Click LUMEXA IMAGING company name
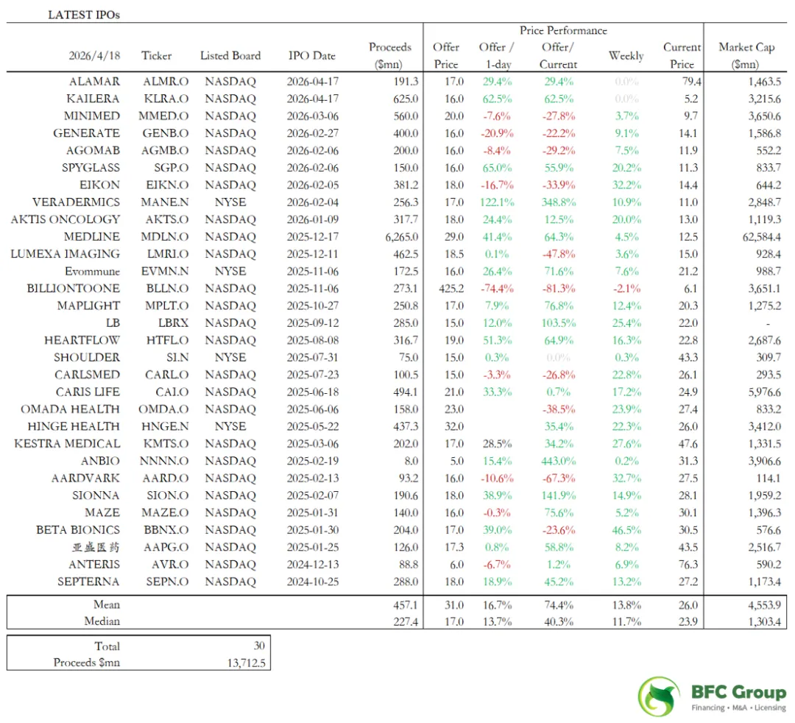The width and height of the screenshot is (795, 723). pyautogui.click(x=66, y=254)
